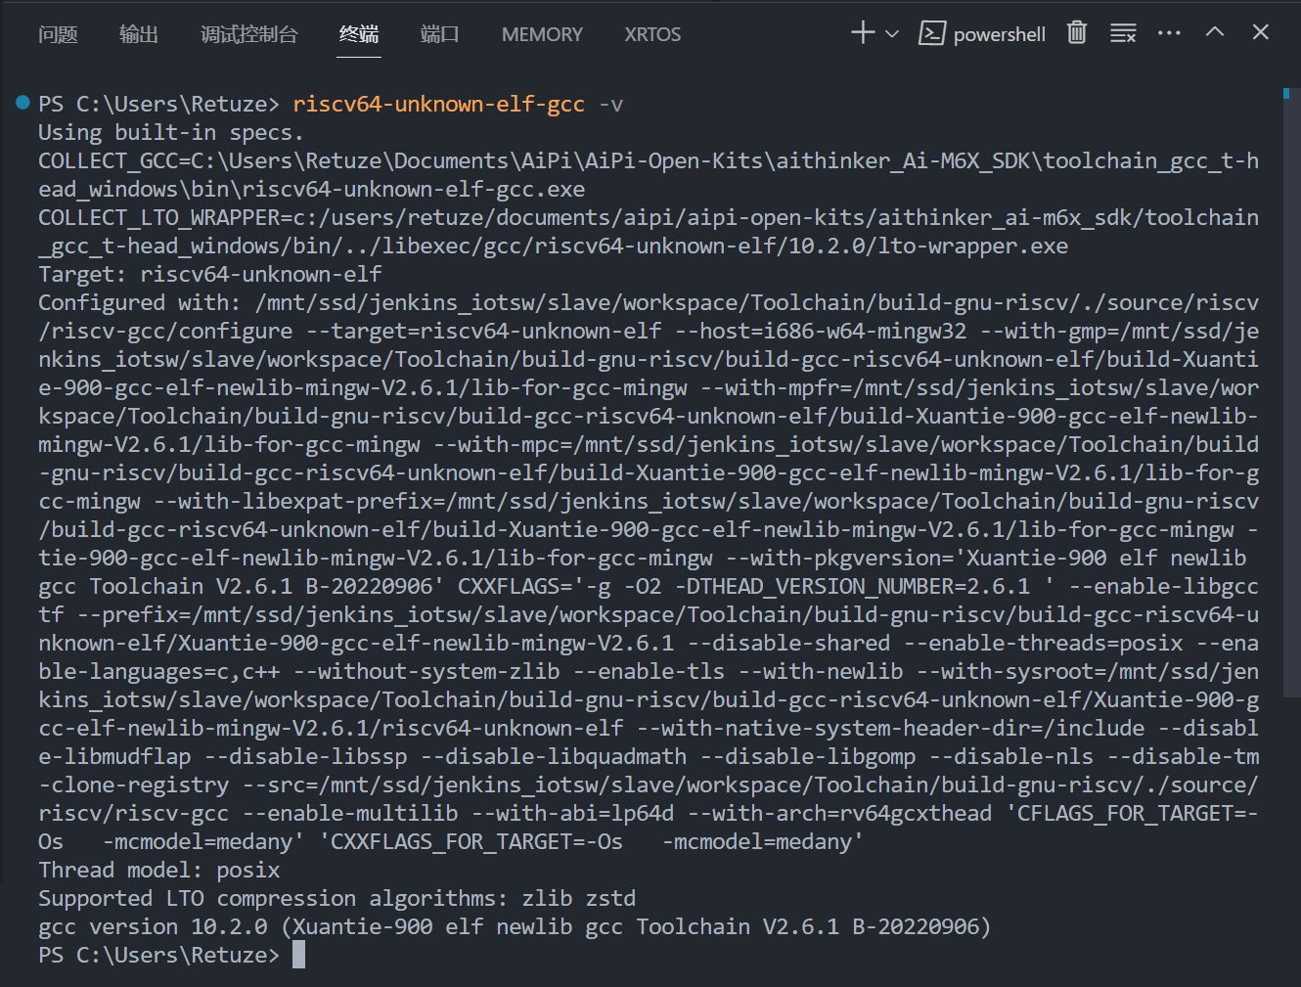This screenshot has height=987, width=1301.
Task: Click the 'Thread model: posix' line
Action: click(x=158, y=871)
